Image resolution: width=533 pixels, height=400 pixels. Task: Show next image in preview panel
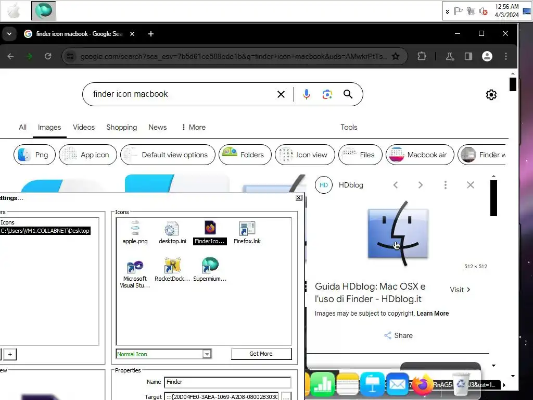pyautogui.click(x=421, y=185)
